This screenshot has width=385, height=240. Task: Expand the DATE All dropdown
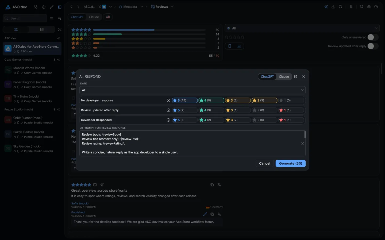point(192,90)
